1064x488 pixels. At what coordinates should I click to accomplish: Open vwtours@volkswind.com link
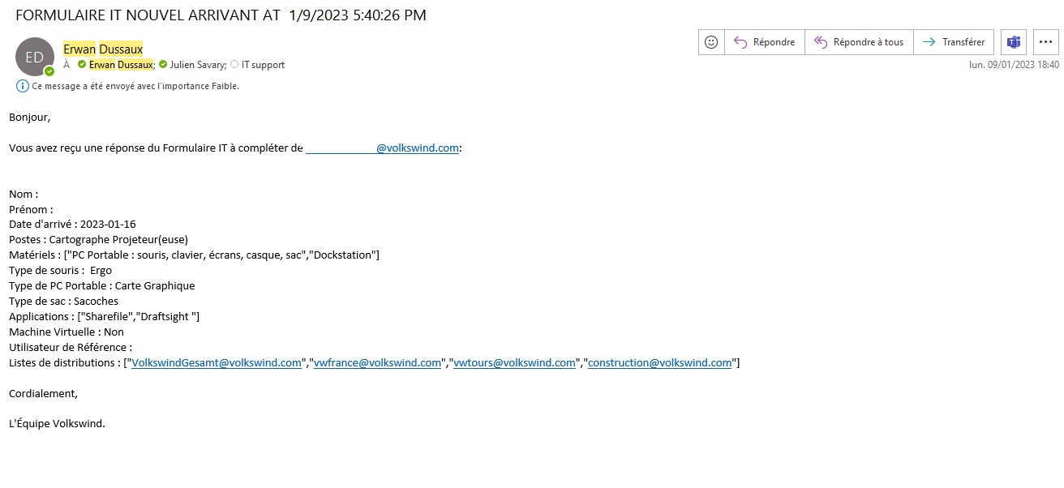point(514,363)
